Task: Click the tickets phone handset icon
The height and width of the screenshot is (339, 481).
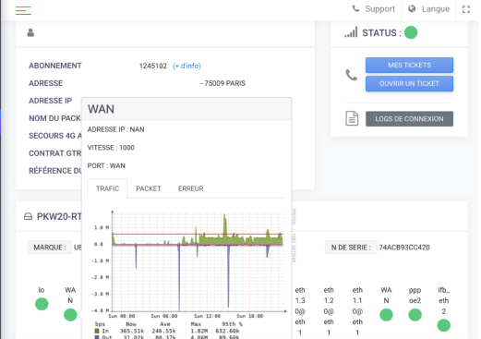Action: [352, 75]
